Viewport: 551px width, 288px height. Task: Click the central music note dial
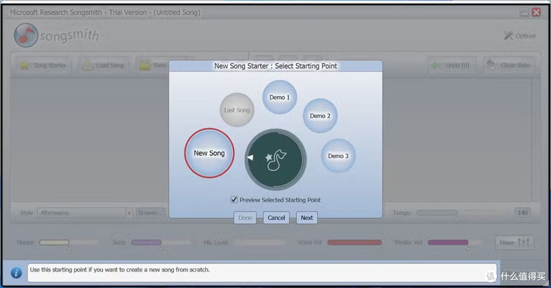click(275, 160)
